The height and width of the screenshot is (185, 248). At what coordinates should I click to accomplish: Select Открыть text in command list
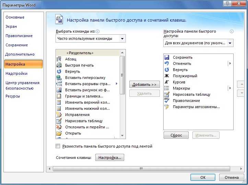pyautogui.click(x=73, y=133)
